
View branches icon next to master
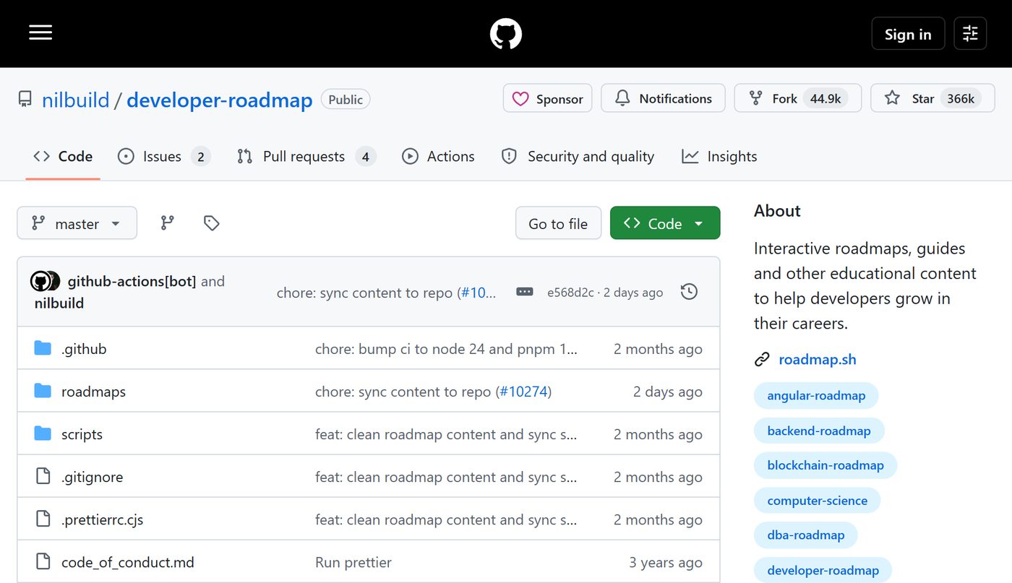pyautogui.click(x=168, y=223)
